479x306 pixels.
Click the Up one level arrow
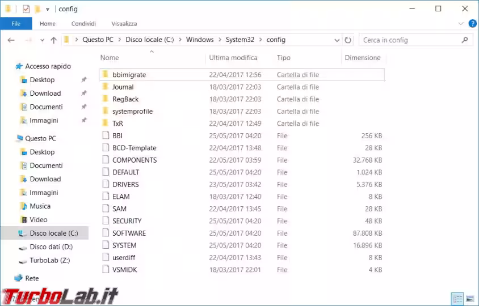(54, 40)
